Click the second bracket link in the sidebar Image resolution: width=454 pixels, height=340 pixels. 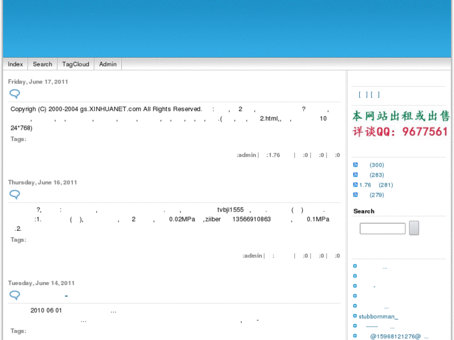[375, 95]
